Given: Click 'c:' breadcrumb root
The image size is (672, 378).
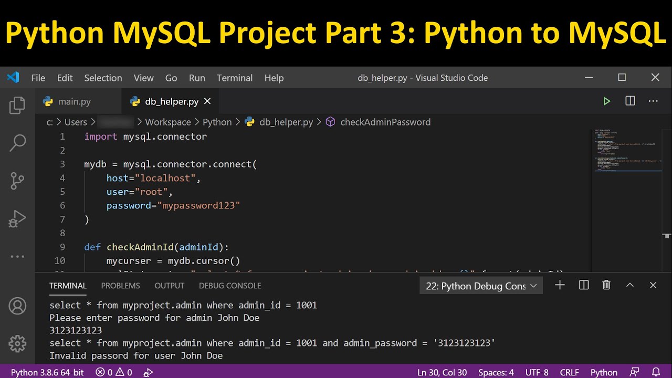Looking at the screenshot, I should (x=50, y=122).
